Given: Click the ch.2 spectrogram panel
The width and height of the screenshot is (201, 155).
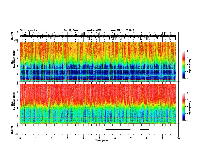Looking at the screenshot, I should 98,104.
